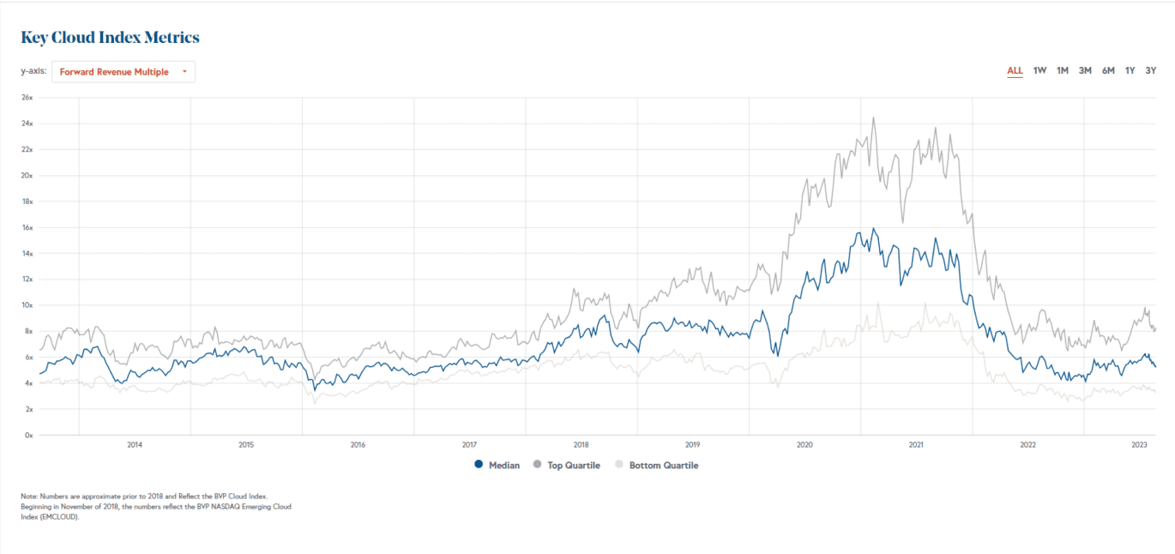The height and width of the screenshot is (554, 1175).
Task: Select the 3Y range option
Action: (1150, 70)
